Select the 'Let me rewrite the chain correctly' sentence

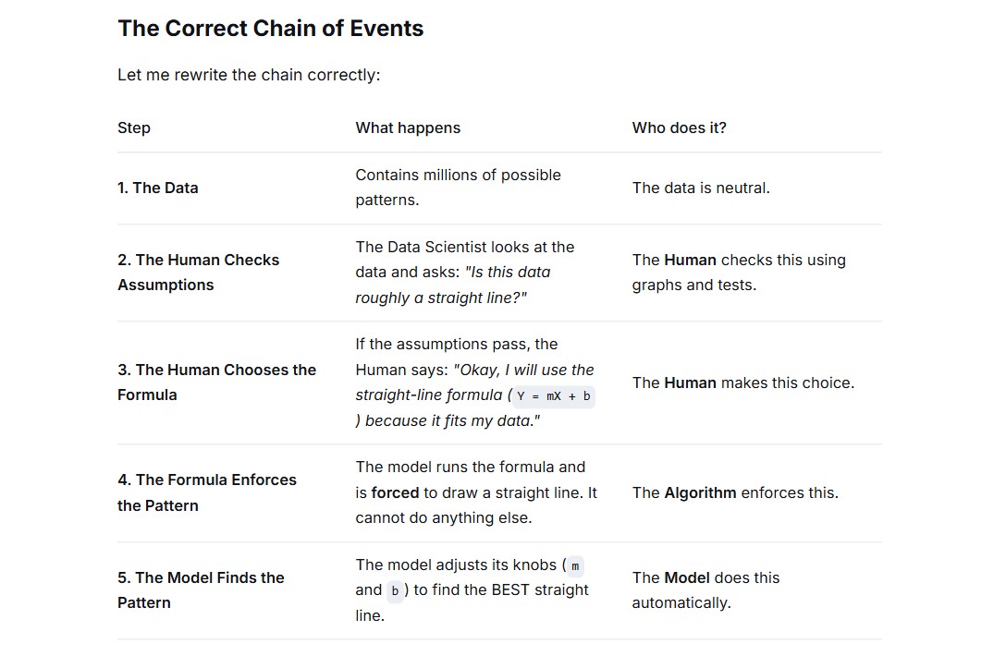pyautogui.click(x=249, y=75)
